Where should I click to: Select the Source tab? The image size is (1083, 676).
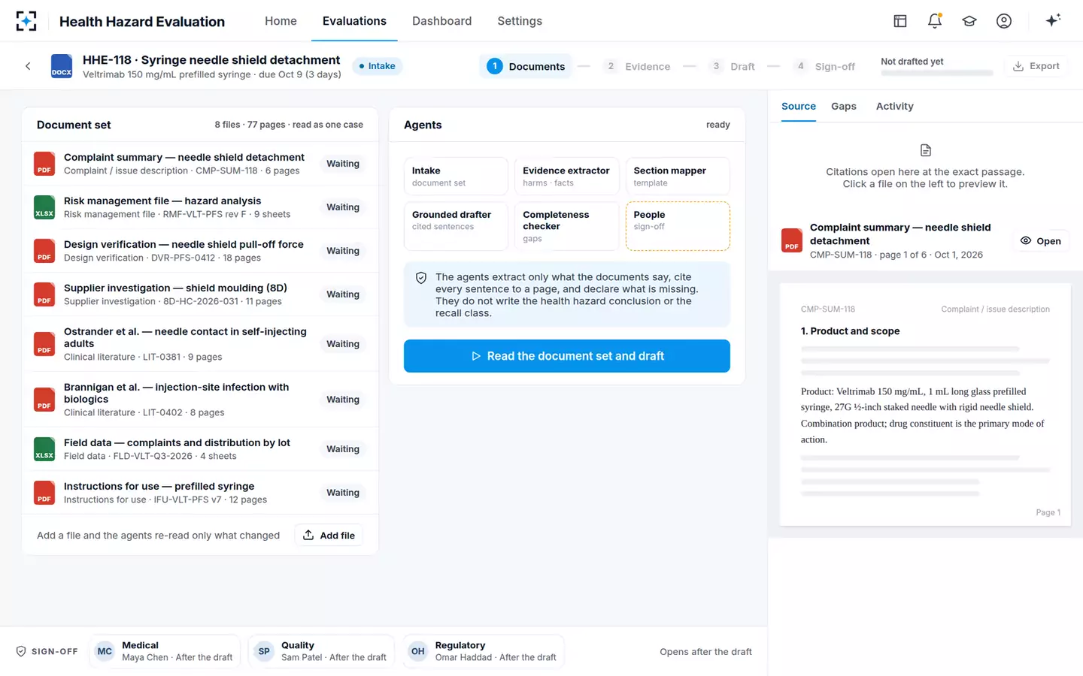coord(799,107)
